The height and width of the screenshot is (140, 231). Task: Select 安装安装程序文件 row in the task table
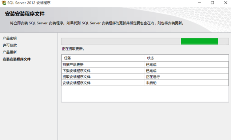tap(145, 83)
